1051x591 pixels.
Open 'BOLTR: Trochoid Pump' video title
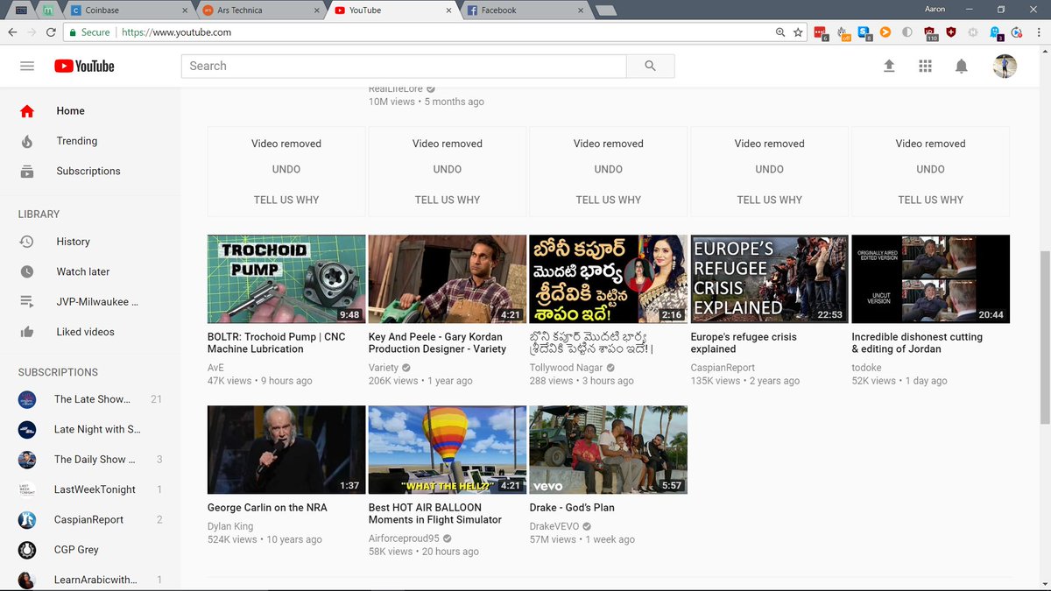(277, 342)
